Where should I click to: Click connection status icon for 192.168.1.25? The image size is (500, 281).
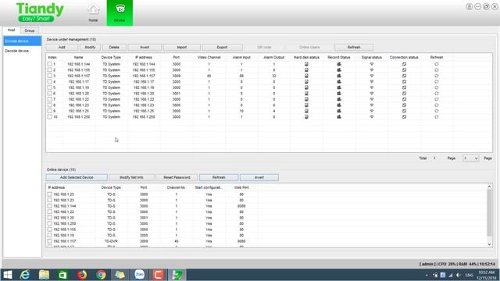click(x=404, y=111)
